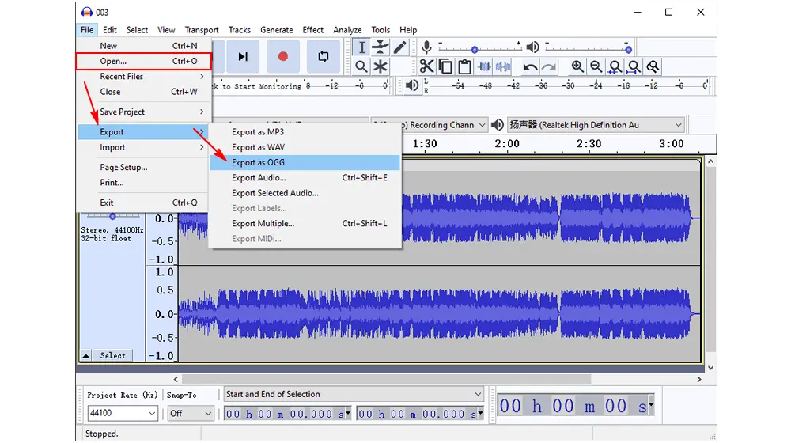Pick the Draw pencil tool
The image size is (791, 443).
(x=400, y=47)
